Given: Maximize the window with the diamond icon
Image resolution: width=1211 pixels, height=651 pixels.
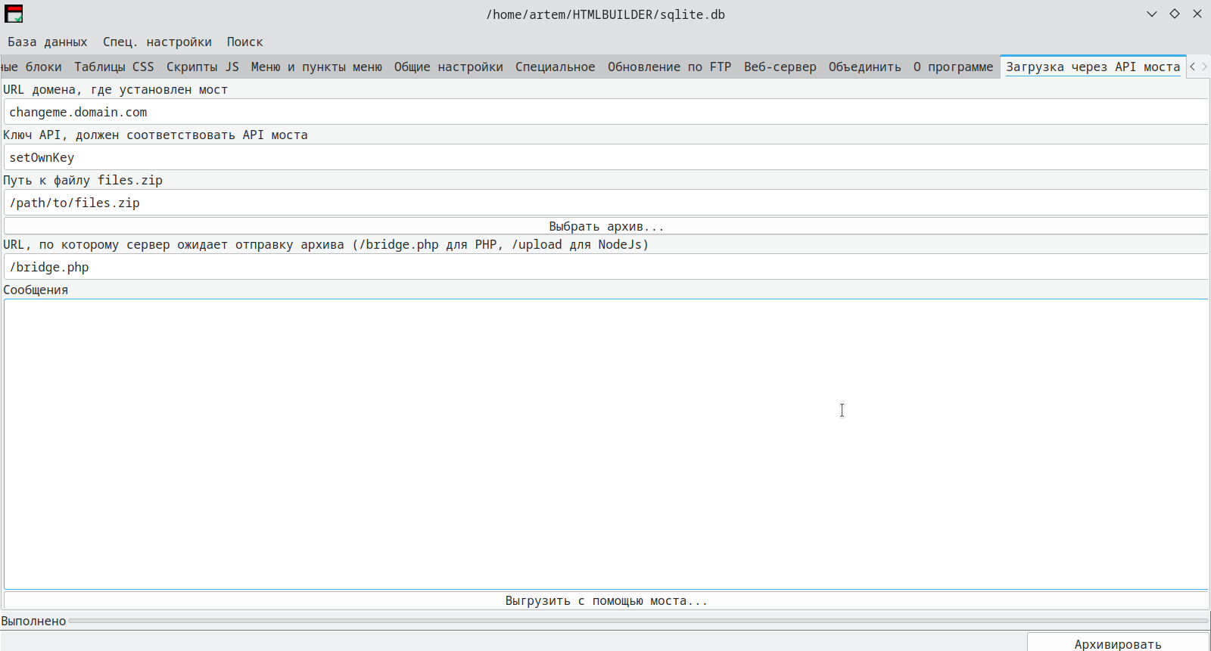Looking at the screenshot, I should click(x=1175, y=14).
